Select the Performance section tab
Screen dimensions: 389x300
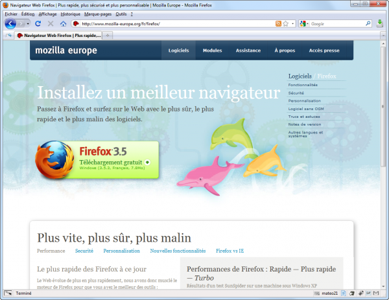[x=51, y=251]
